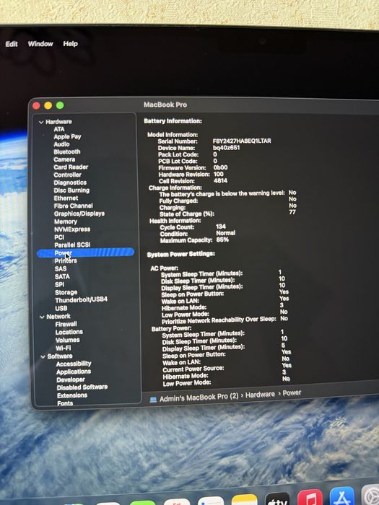379x505 pixels.
Task: Select Developer under Software
Action: (71, 379)
